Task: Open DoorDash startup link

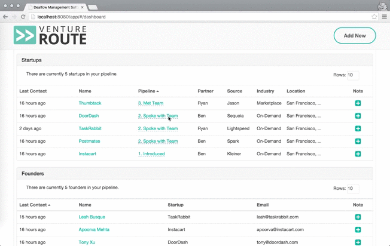Action: coord(89,116)
